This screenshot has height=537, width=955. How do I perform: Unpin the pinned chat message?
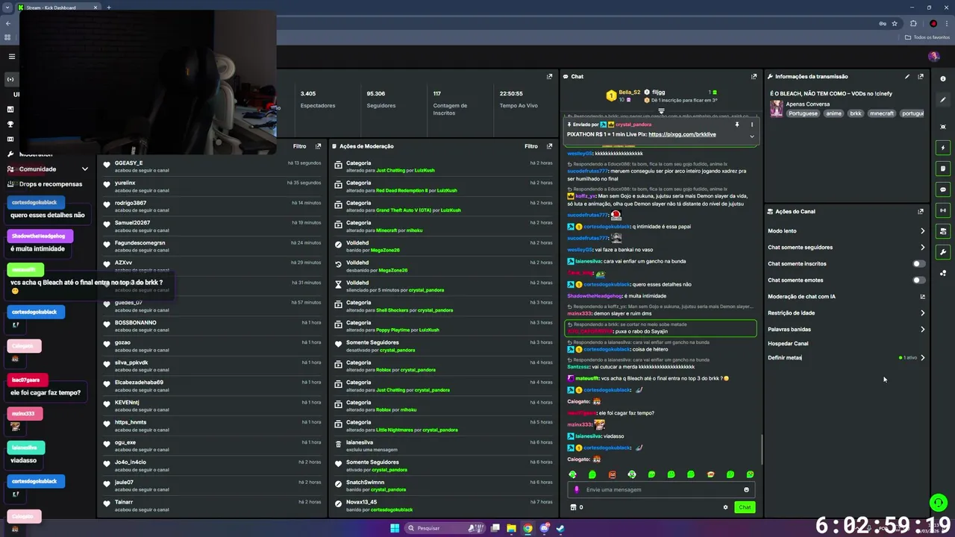(736, 125)
